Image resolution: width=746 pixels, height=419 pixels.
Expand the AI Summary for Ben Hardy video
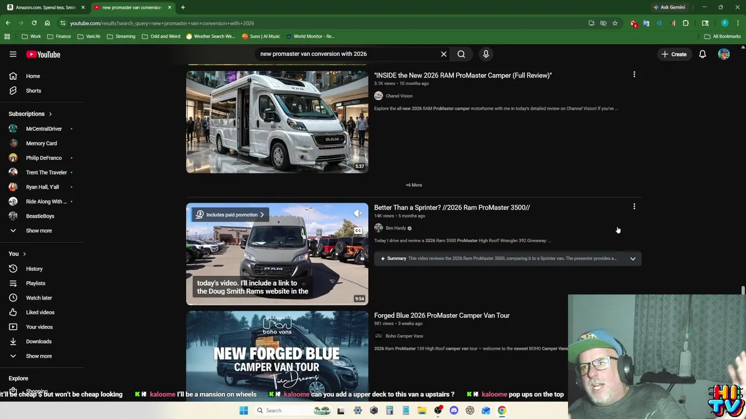(x=632, y=258)
